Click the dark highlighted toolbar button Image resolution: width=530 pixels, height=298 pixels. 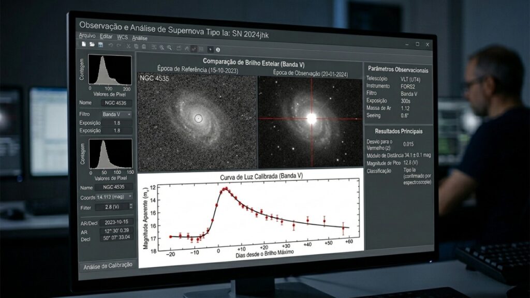click(x=194, y=49)
